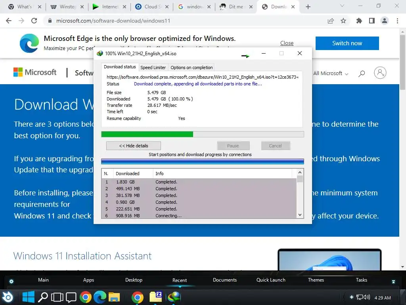Click the Microsoft search magnifier icon
The height and width of the screenshot is (305, 406).
[x=362, y=73]
